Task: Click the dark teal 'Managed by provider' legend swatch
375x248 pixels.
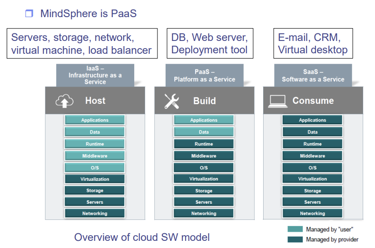Action: coord(295,239)
